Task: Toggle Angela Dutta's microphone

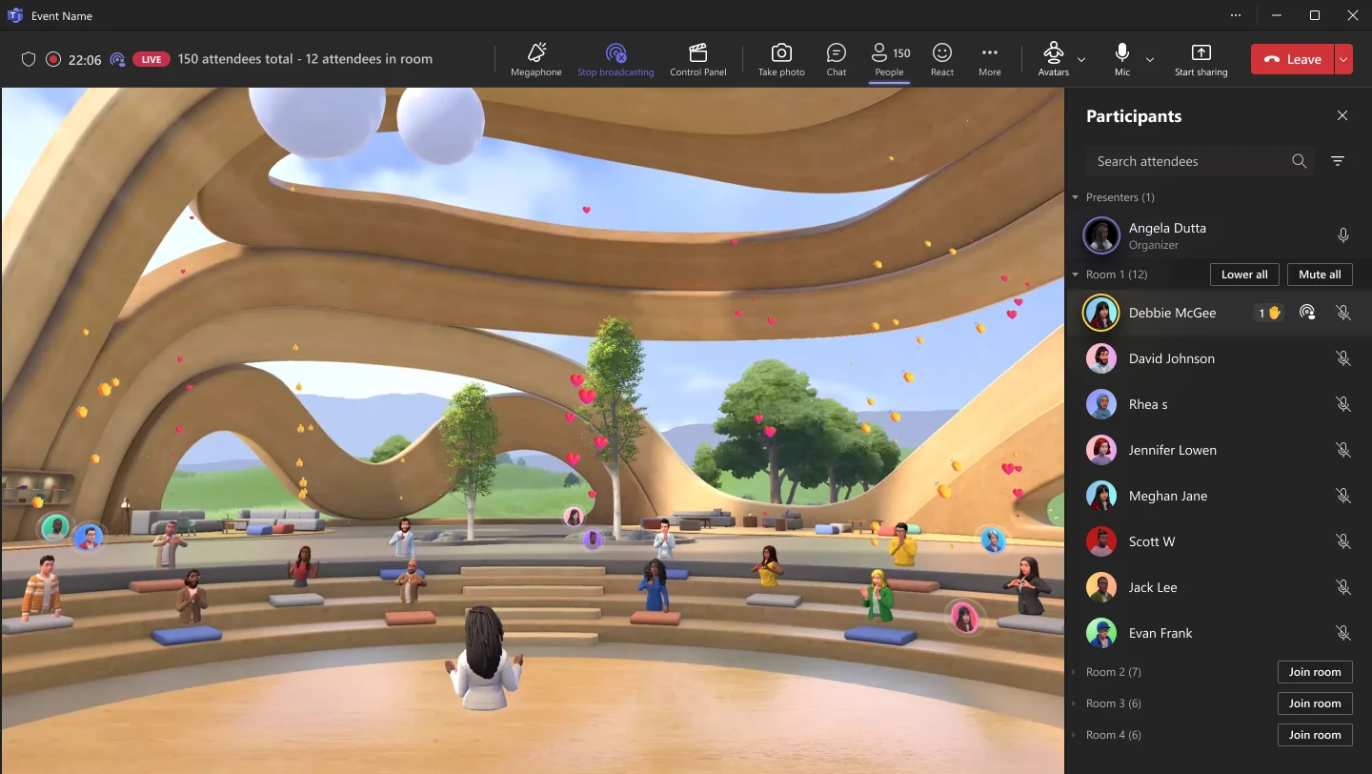Action: [1343, 235]
